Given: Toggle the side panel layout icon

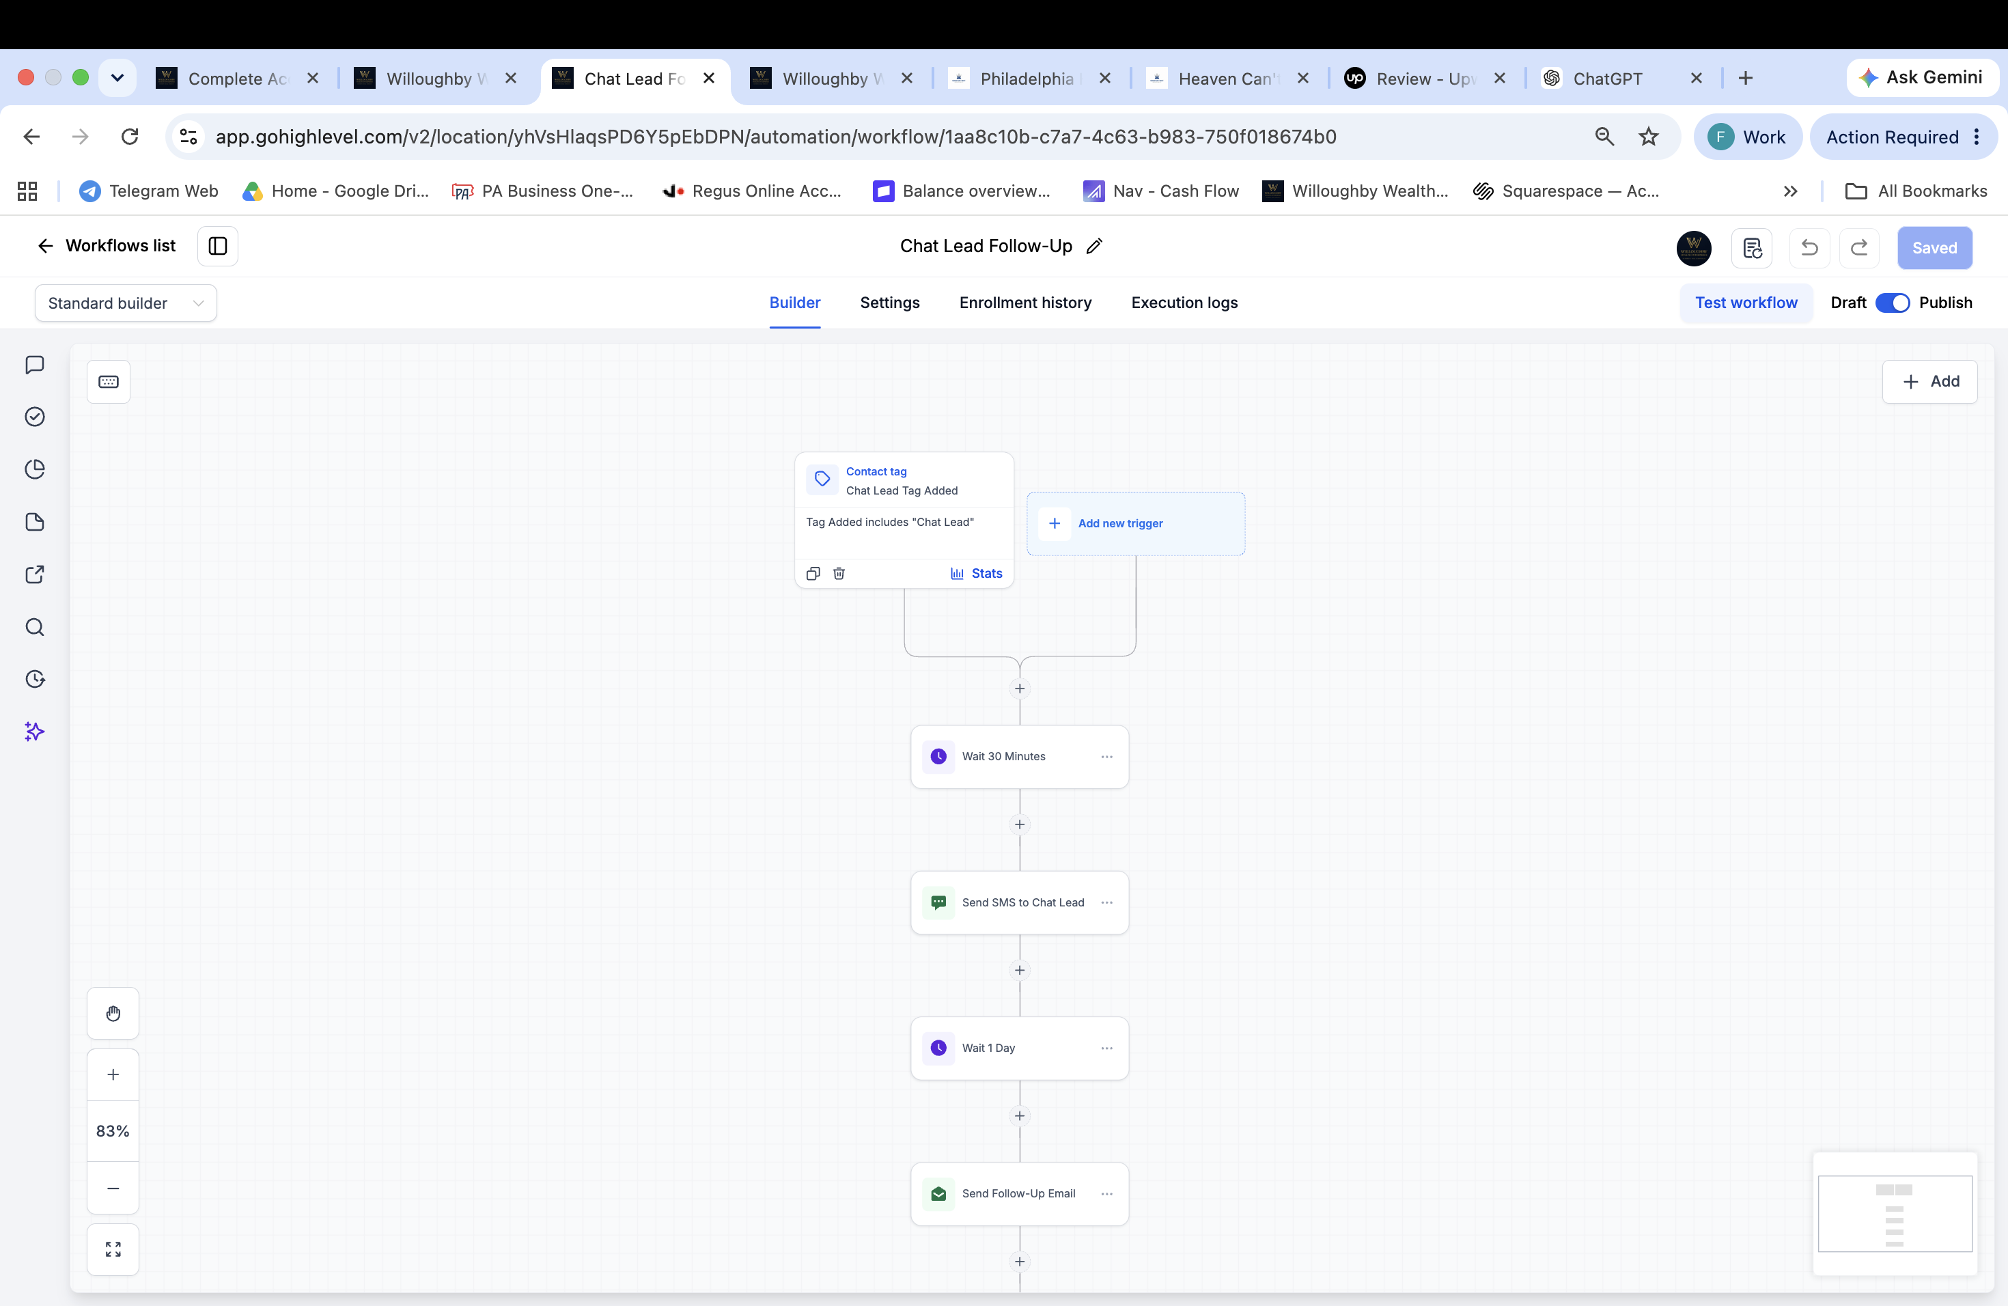Looking at the screenshot, I should tap(218, 245).
